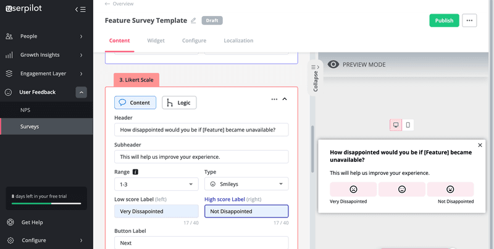Viewport: 494px width, 249px height.
Task: Open the Logic button in Likert block
Action: point(179,103)
